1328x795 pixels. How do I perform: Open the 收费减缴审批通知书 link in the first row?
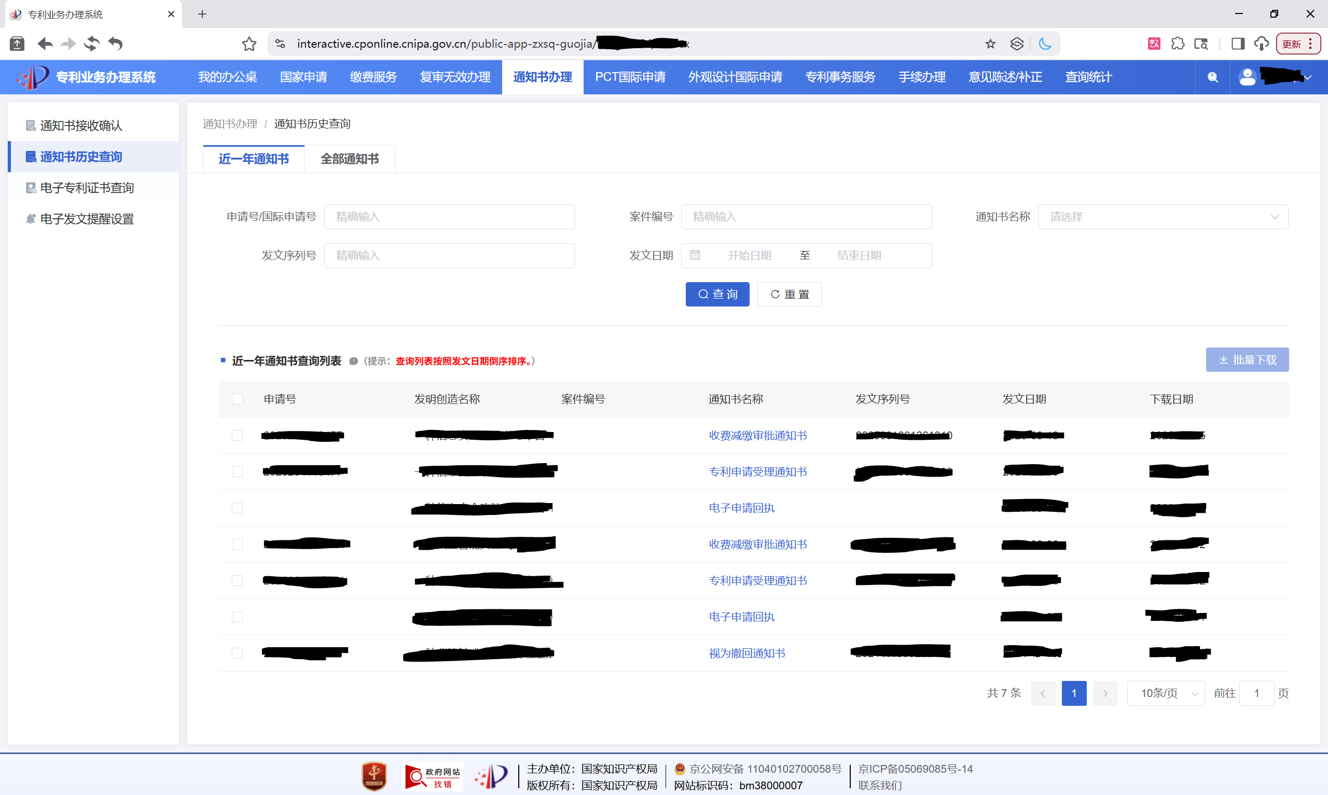point(757,435)
